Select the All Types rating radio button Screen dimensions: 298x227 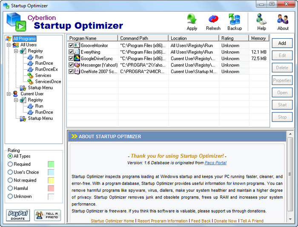[x=10, y=156]
